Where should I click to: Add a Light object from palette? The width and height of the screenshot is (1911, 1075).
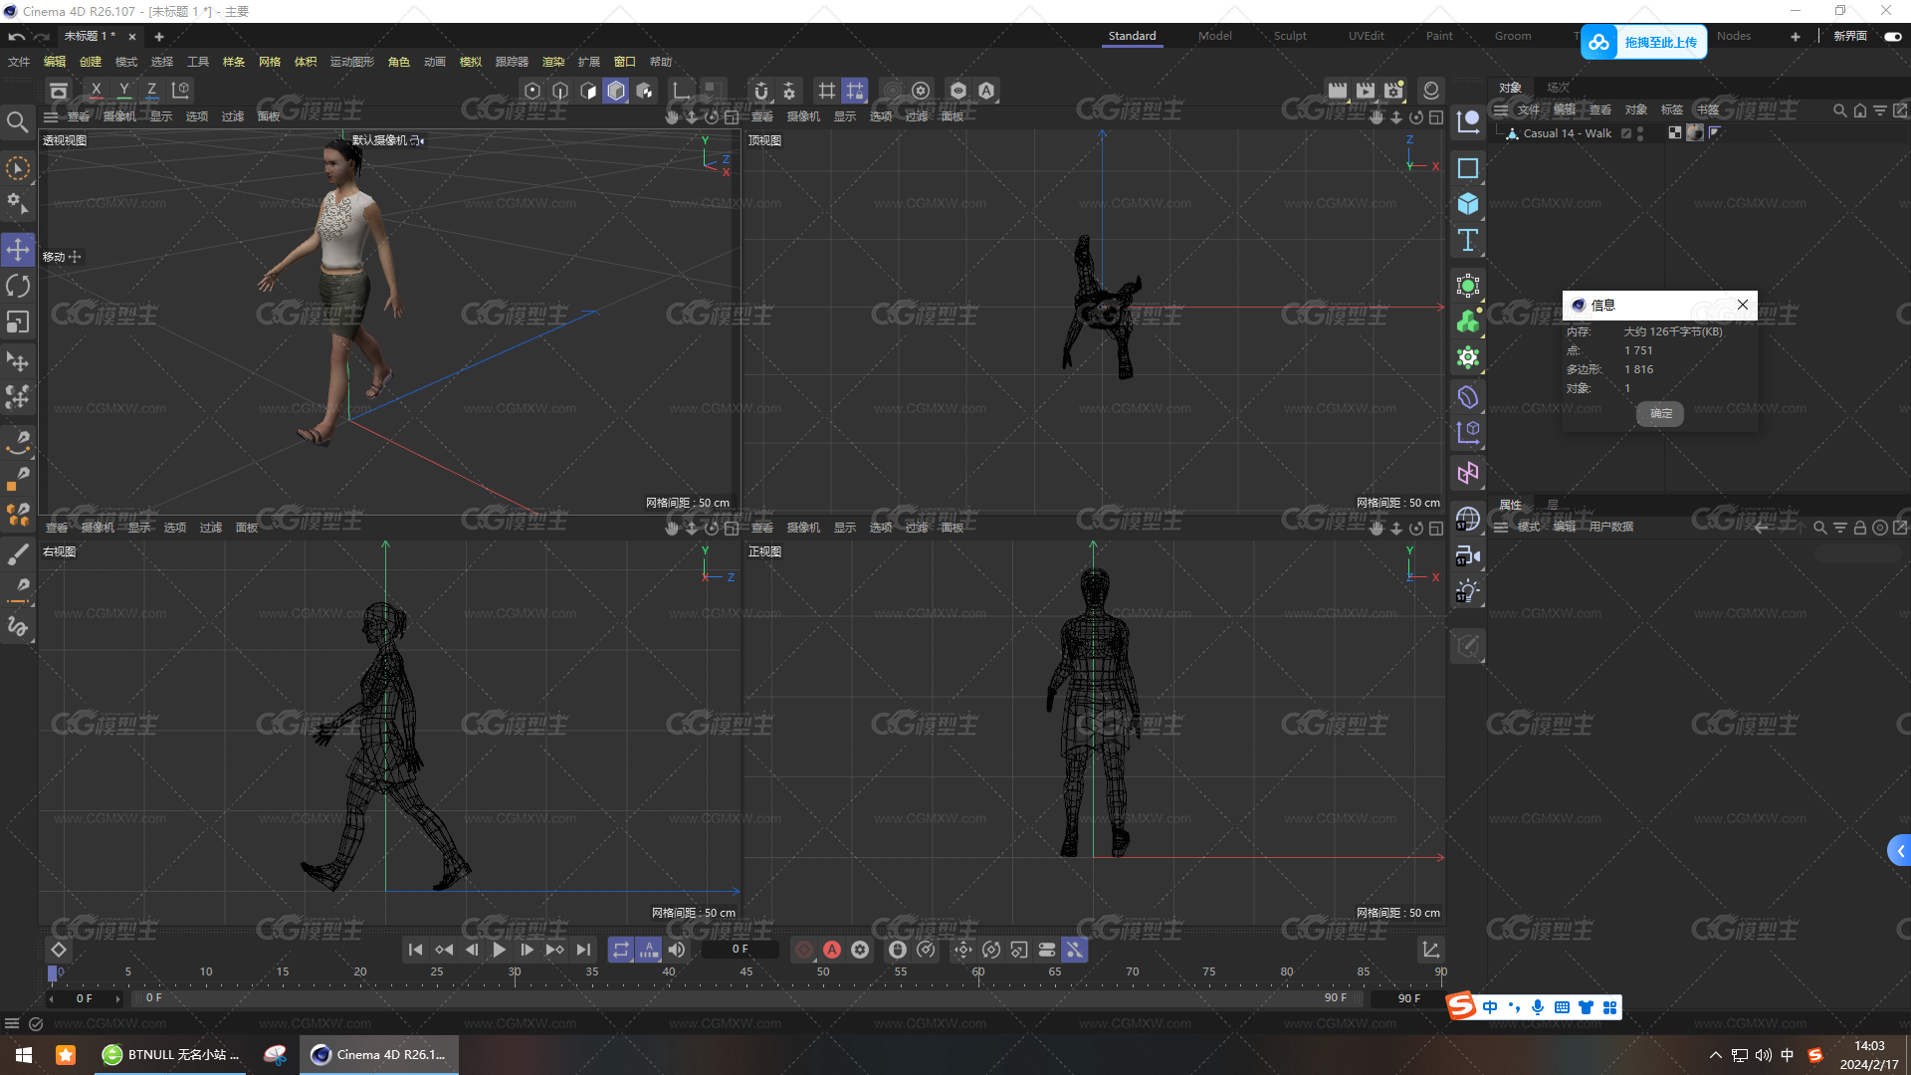1468,591
